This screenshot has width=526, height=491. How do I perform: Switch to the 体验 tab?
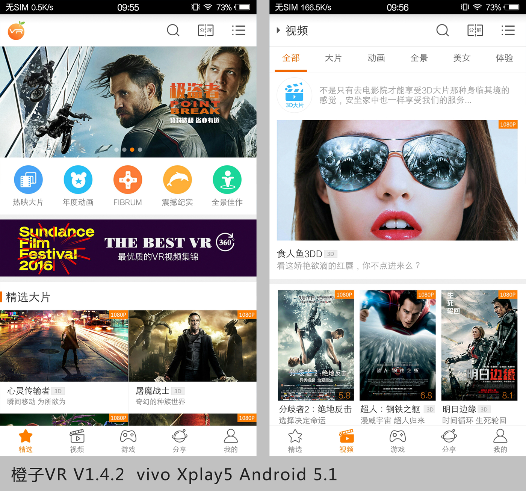click(x=505, y=58)
